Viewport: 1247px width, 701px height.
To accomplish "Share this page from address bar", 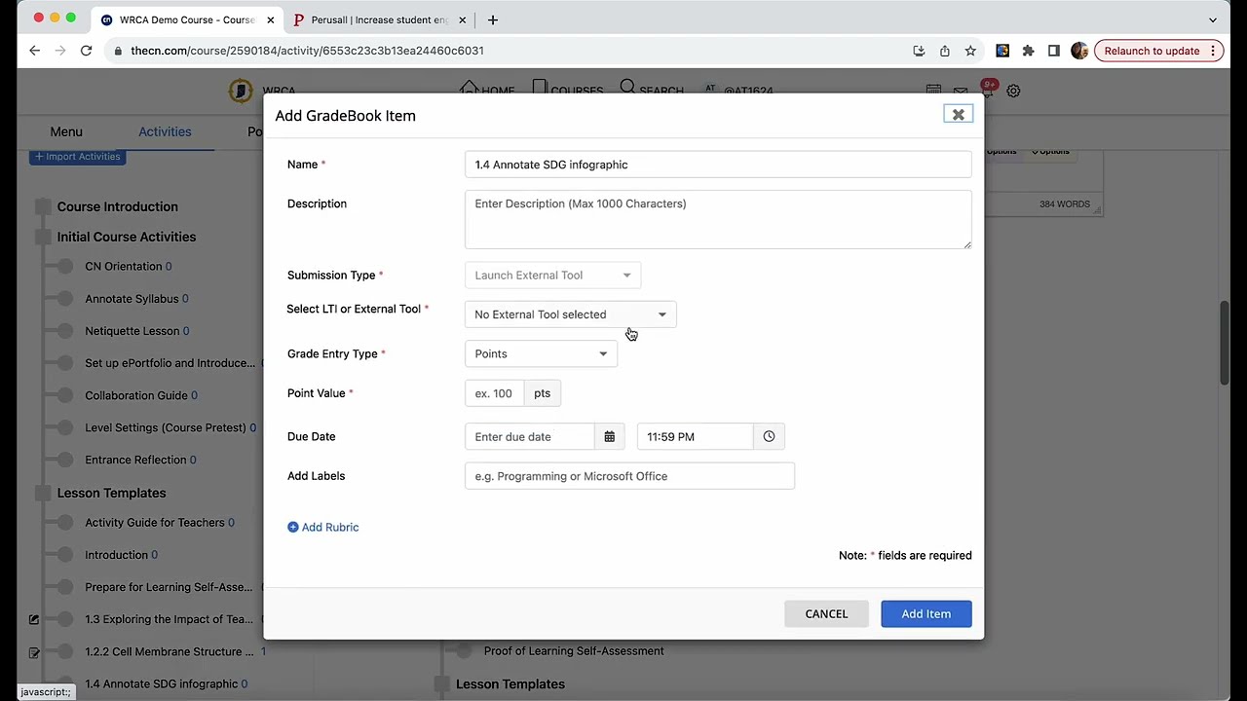I will coord(945,51).
